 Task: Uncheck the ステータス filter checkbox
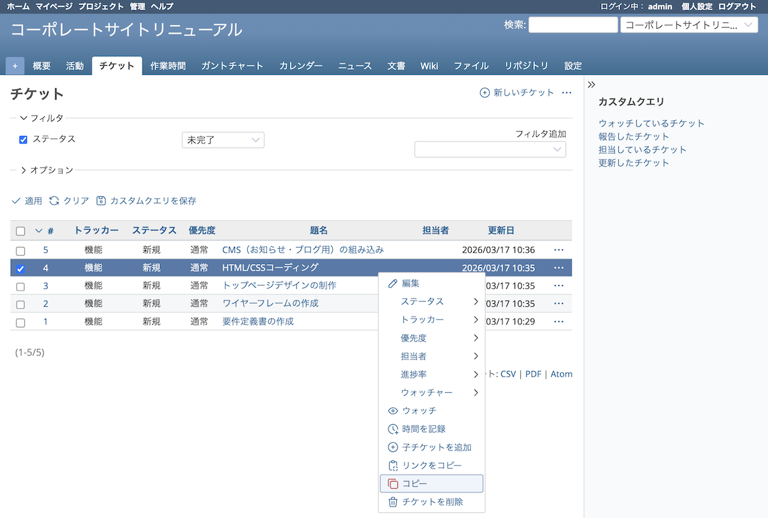click(24, 139)
